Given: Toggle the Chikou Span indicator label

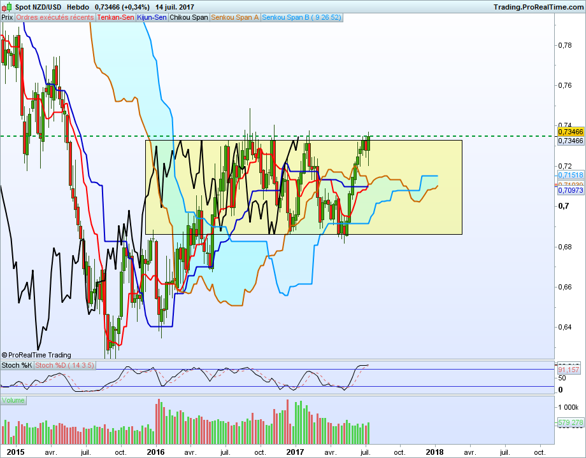Looking at the screenshot, I should [189, 18].
